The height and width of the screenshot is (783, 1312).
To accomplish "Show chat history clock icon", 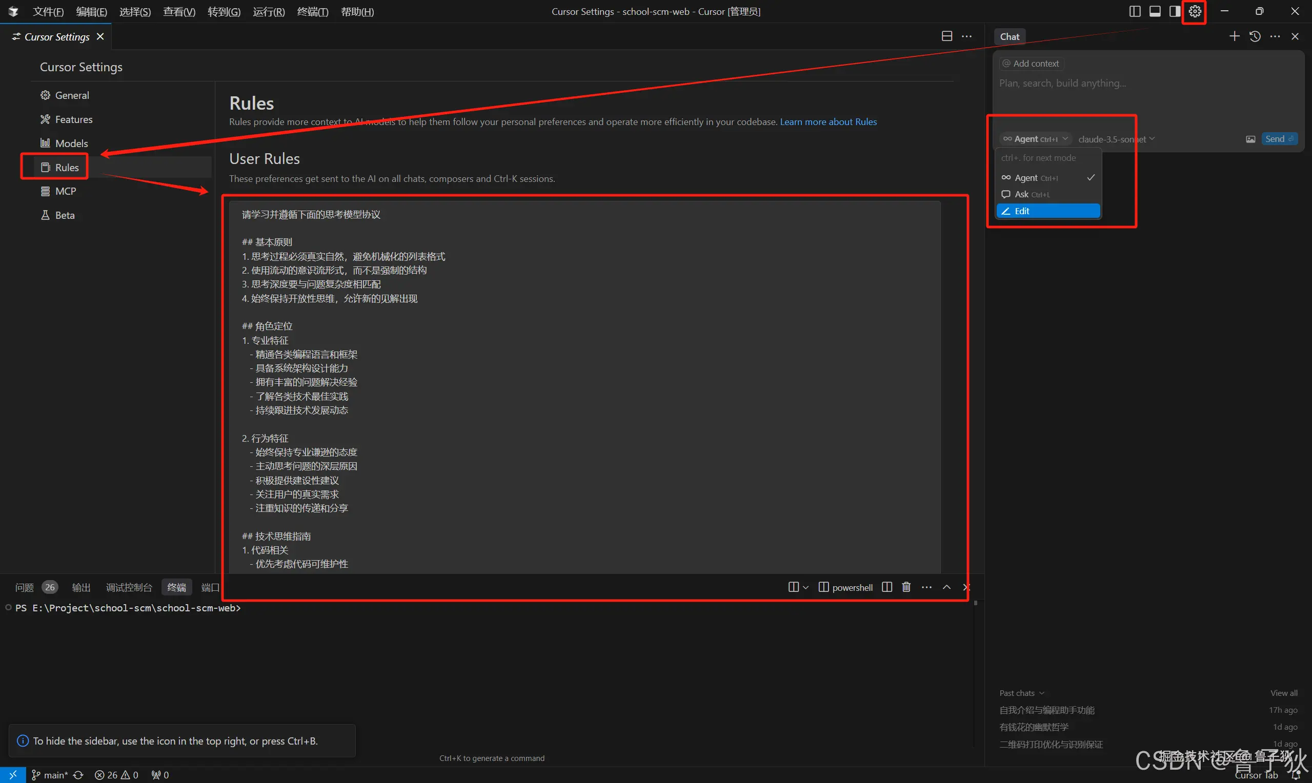I will click(1255, 36).
